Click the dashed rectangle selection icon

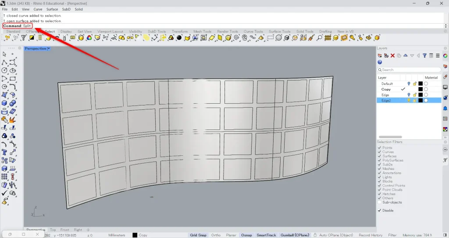pos(270,38)
